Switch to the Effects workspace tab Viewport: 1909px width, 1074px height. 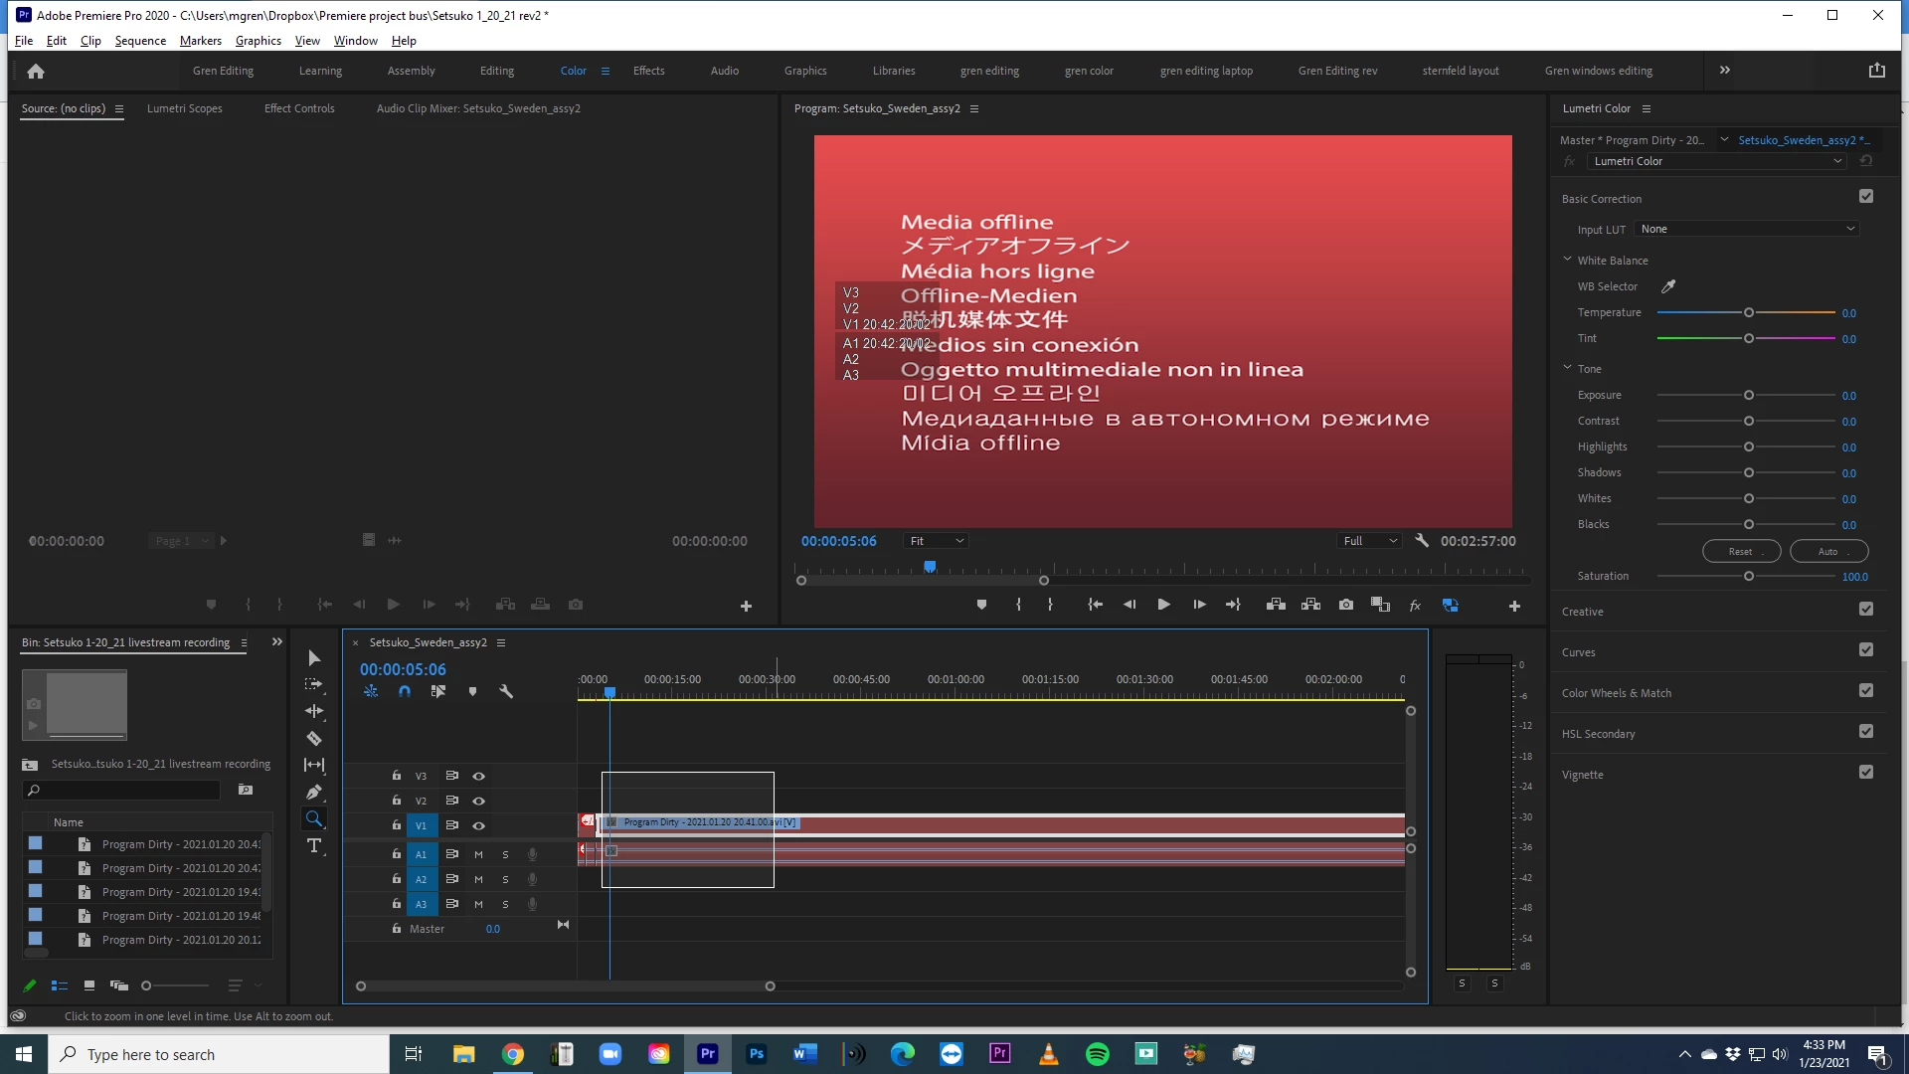point(648,71)
